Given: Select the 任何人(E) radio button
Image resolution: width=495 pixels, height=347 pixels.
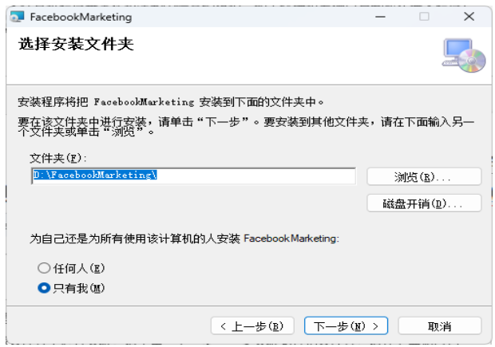Looking at the screenshot, I should point(44,268).
